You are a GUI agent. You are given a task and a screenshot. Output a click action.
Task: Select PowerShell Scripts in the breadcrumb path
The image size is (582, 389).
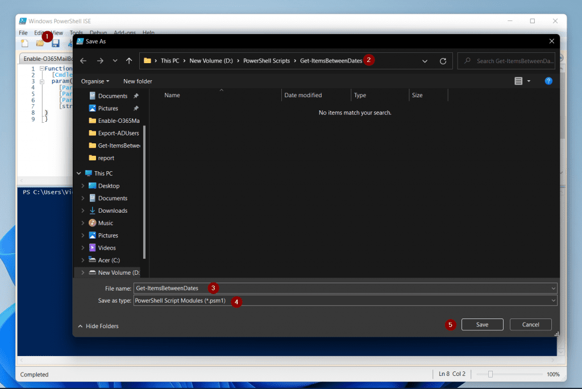[267, 60]
